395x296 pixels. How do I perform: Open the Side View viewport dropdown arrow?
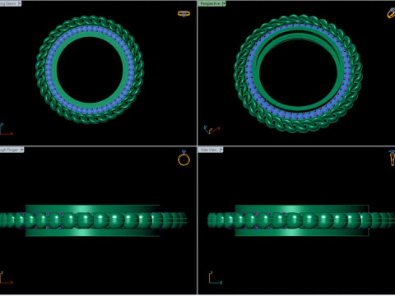(221, 150)
